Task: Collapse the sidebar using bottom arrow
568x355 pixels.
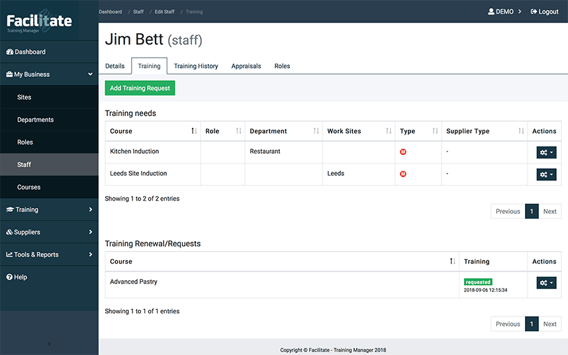Action: pos(49,344)
